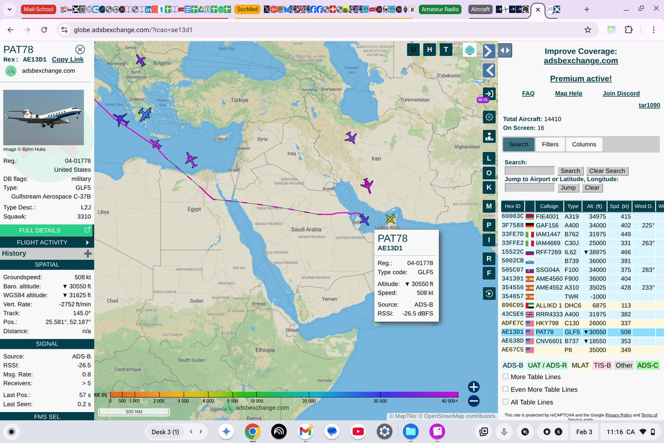Click the TIS-B legend color label
This screenshot has width=664, height=443.
[x=603, y=365]
